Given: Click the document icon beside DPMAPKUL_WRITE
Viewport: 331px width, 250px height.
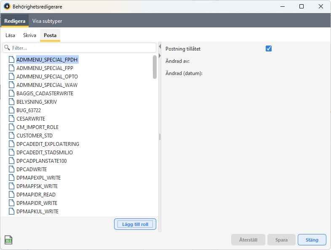Looking at the screenshot, I should [x=12, y=211].
